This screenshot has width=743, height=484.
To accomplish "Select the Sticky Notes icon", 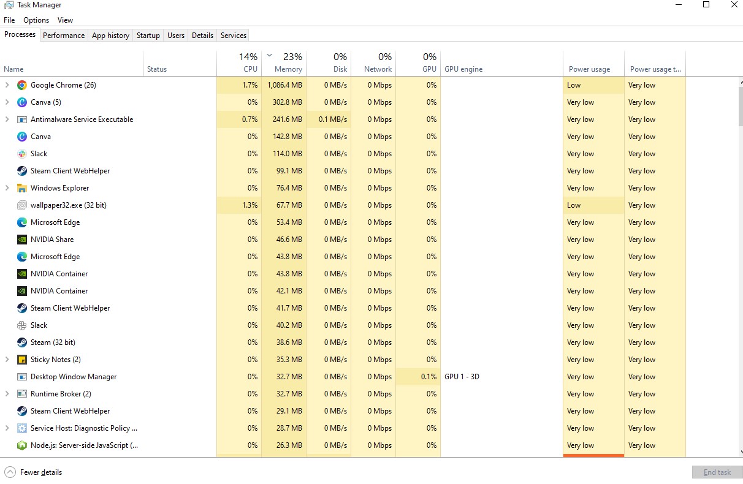I will (22, 360).
